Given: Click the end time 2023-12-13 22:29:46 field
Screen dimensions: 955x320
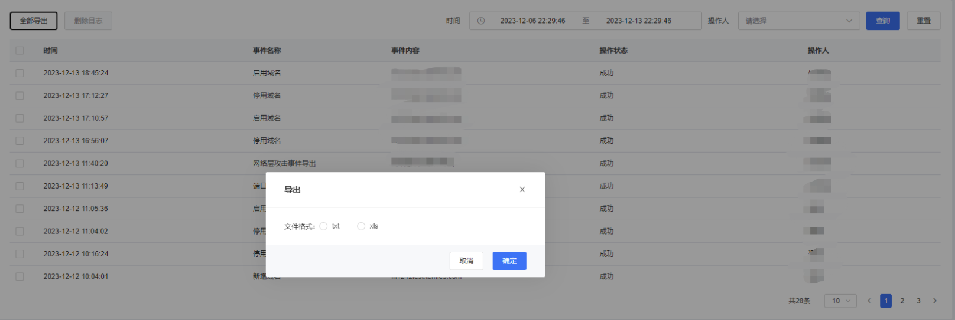Looking at the screenshot, I should click(x=639, y=21).
